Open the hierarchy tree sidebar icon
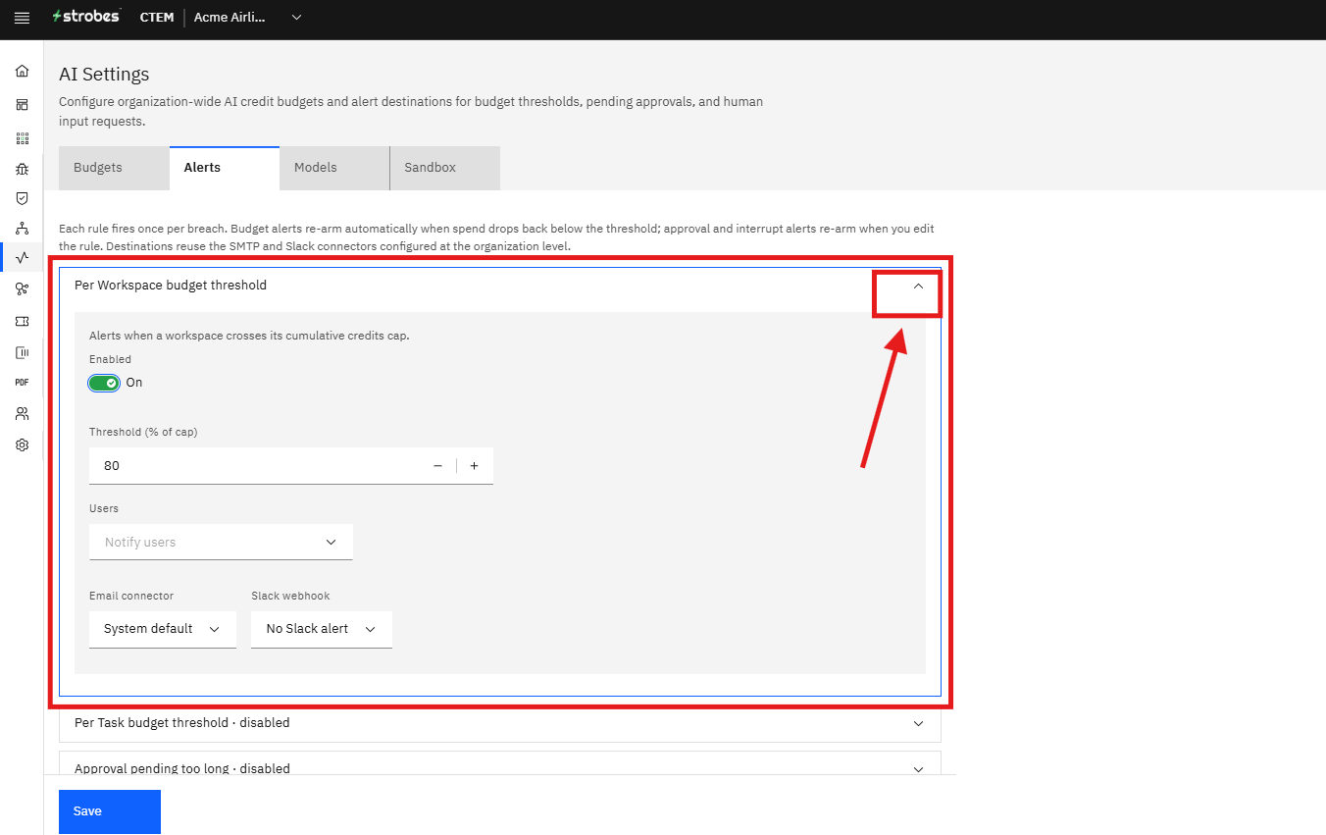The image size is (1326, 835). (x=22, y=228)
